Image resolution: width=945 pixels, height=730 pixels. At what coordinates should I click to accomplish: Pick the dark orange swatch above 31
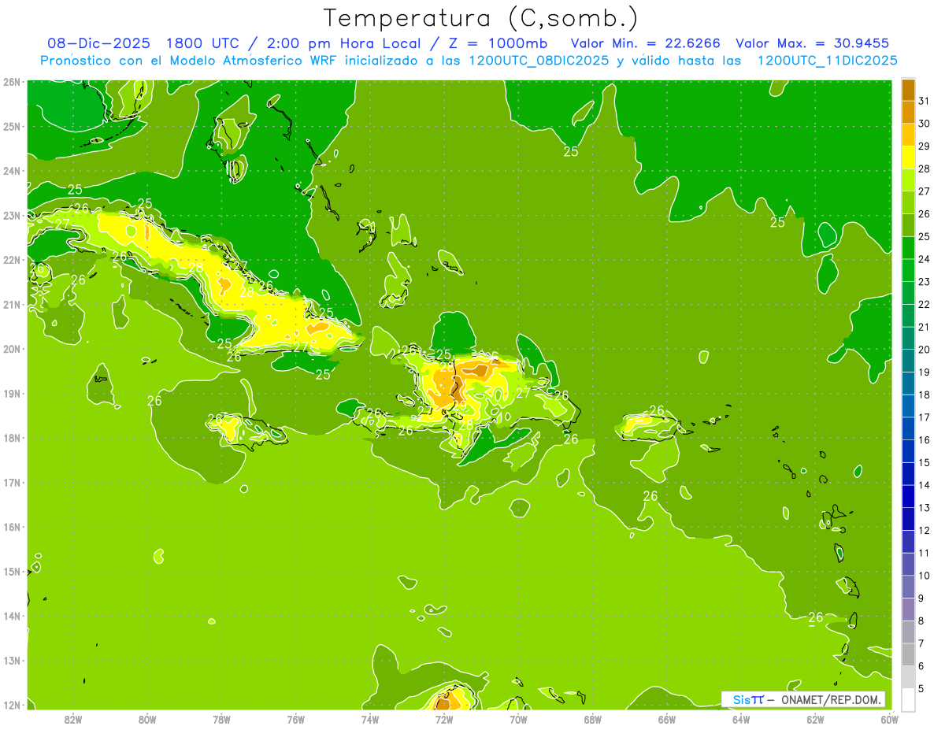(x=908, y=91)
